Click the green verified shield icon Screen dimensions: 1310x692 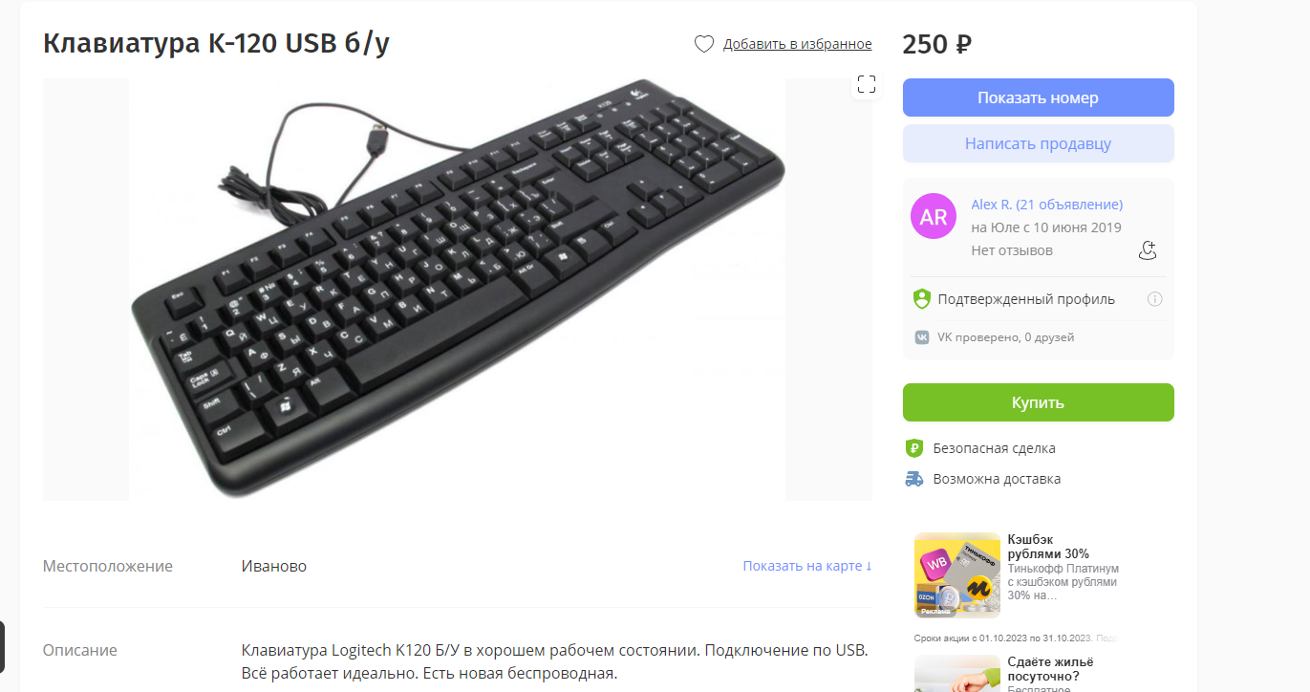pos(922,299)
